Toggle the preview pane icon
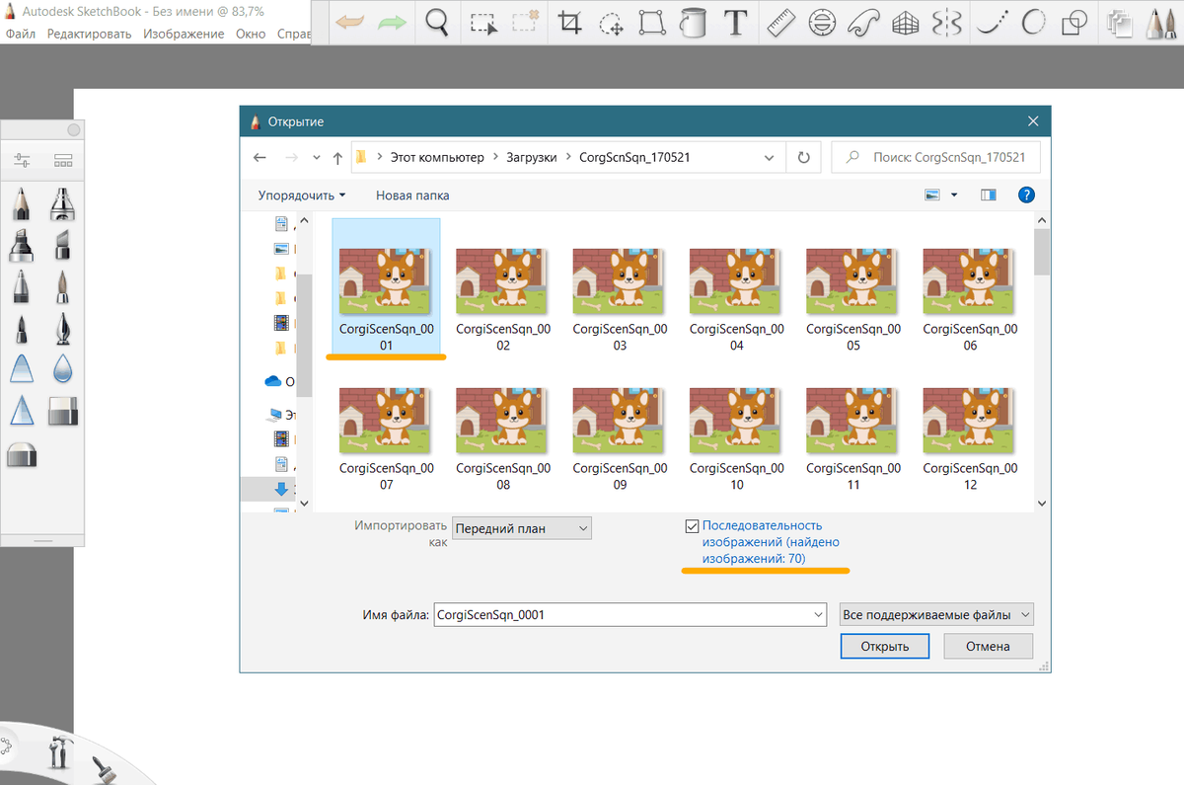Viewport: 1184px width, 785px height. 989,196
